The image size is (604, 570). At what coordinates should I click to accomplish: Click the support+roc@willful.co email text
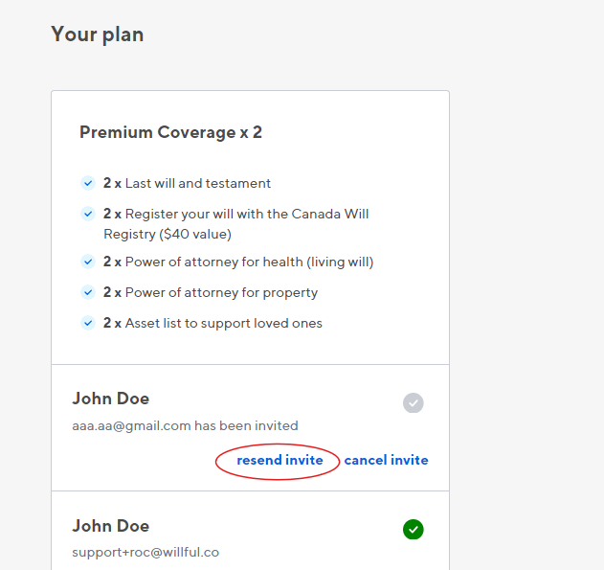[x=145, y=552]
